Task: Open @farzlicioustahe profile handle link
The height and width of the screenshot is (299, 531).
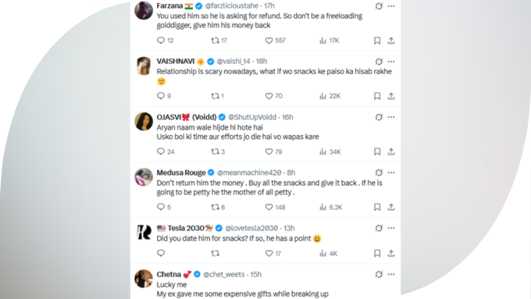Action: [x=232, y=5]
